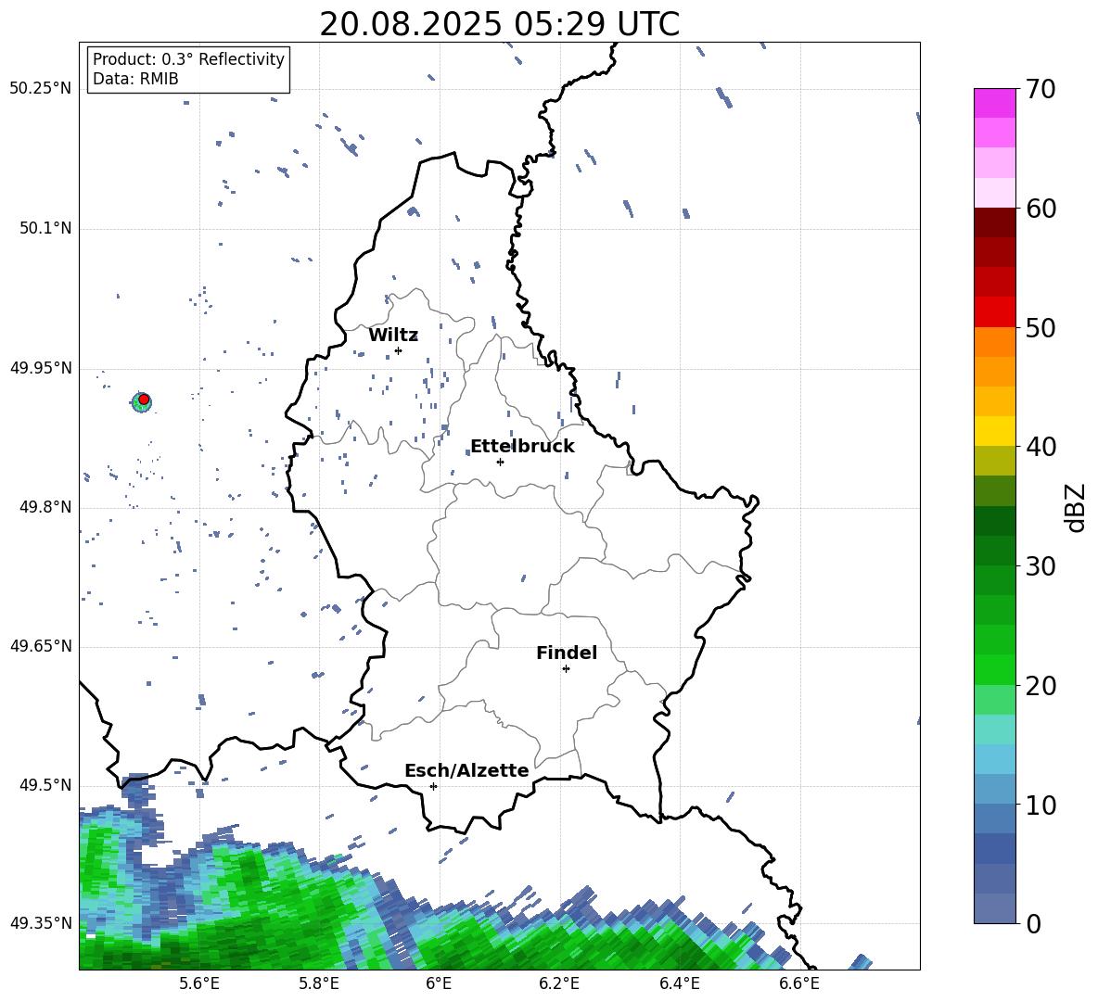Image resolution: width=1098 pixels, height=1002 pixels.
Task: Click the Findel station label
Action: click(567, 653)
